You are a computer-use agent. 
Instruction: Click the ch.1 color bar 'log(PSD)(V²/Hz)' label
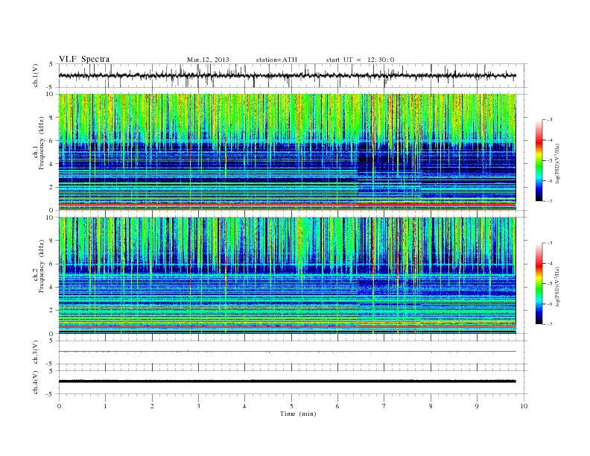pos(559,164)
